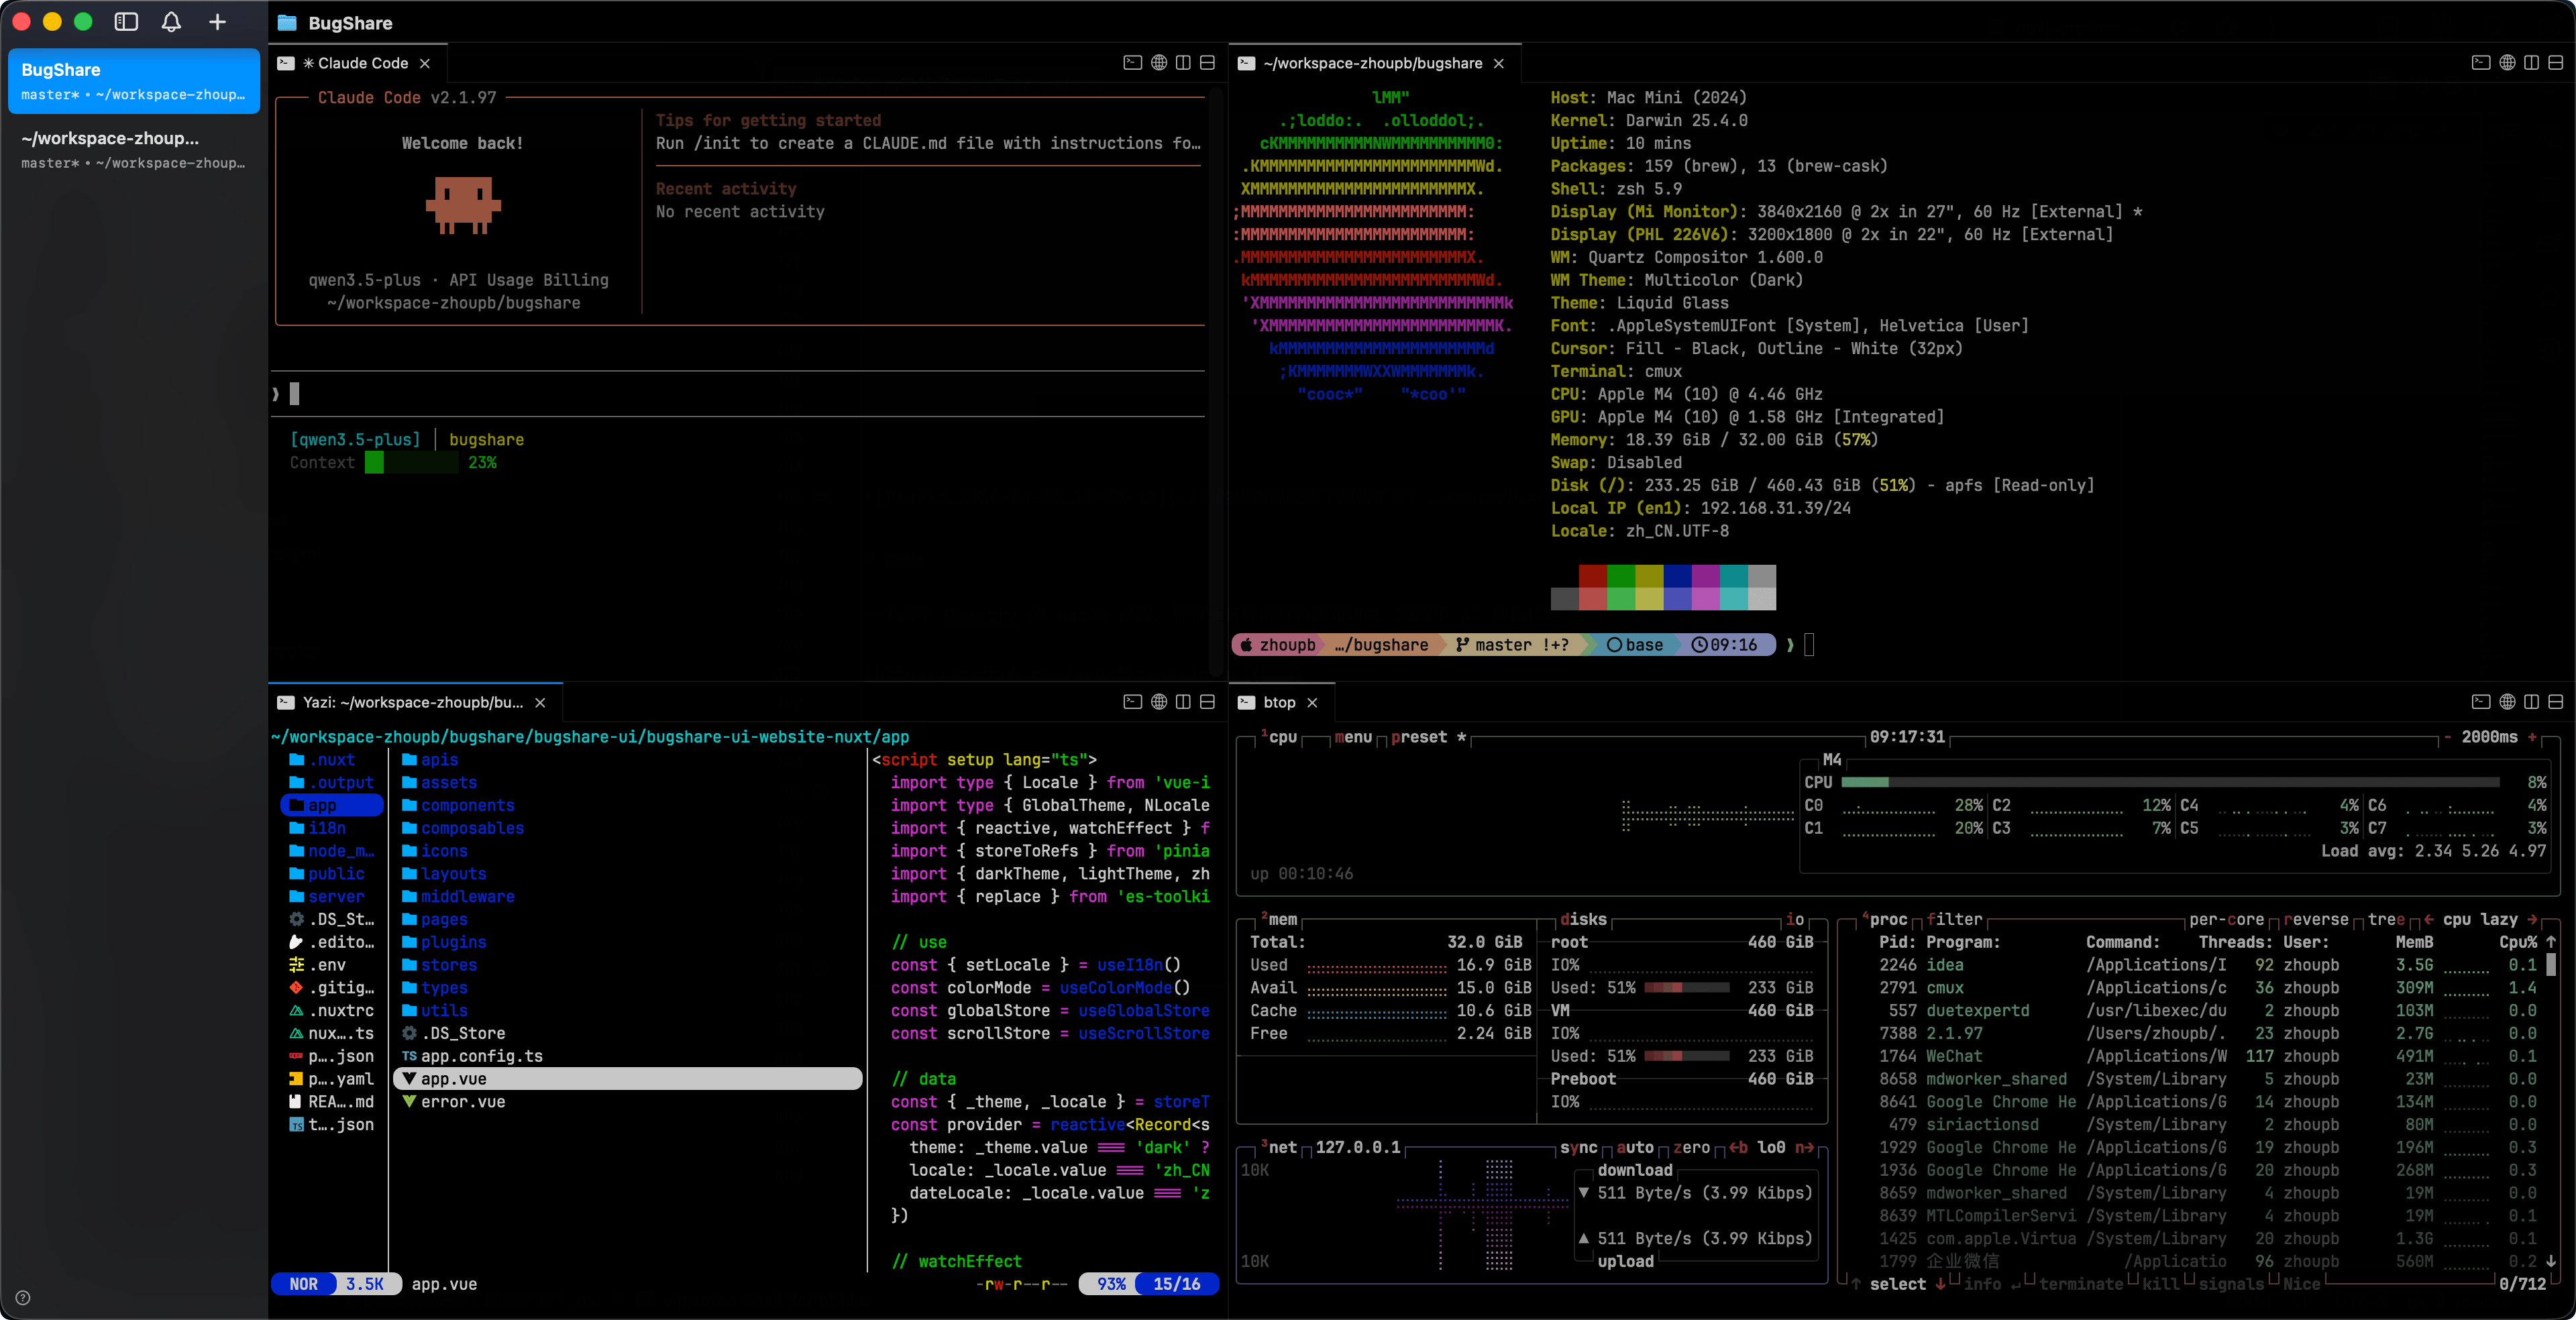The width and height of the screenshot is (2576, 1320).
Task: Open new terminal in Claude Code pane
Action: (1132, 63)
